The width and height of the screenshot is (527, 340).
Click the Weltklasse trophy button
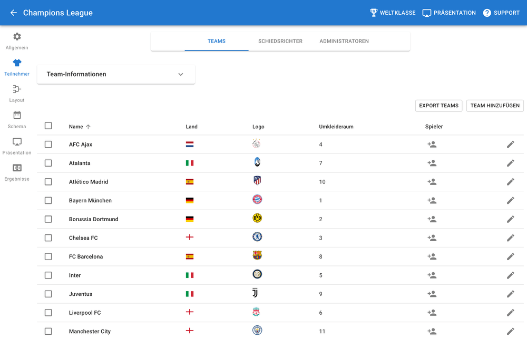pyautogui.click(x=393, y=13)
